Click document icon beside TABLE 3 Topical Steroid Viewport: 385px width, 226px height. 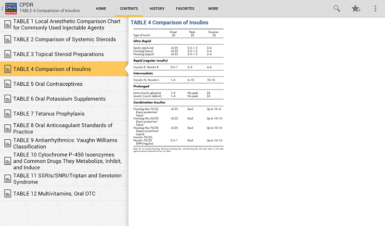coord(8,54)
